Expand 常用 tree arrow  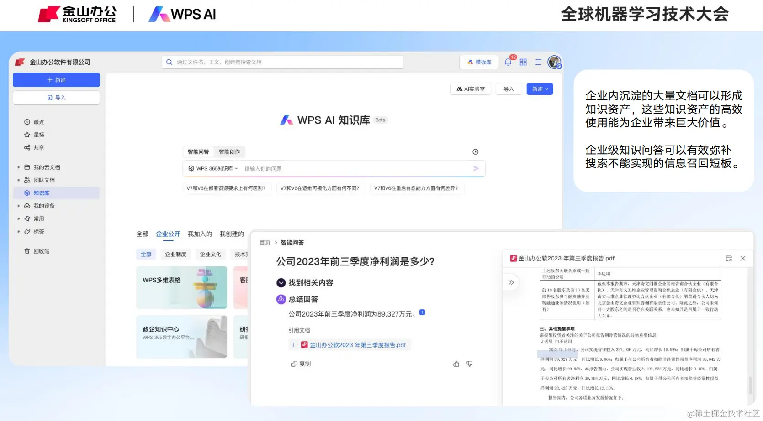click(19, 218)
